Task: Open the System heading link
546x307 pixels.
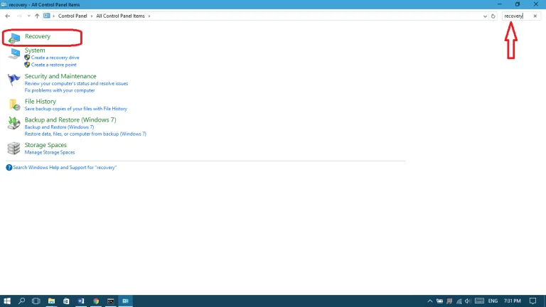Action: pyautogui.click(x=35, y=50)
